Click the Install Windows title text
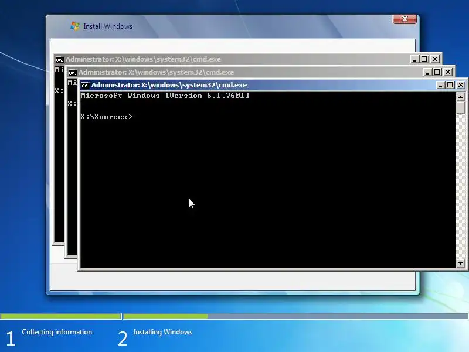The image size is (469, 352). (108, 26)
